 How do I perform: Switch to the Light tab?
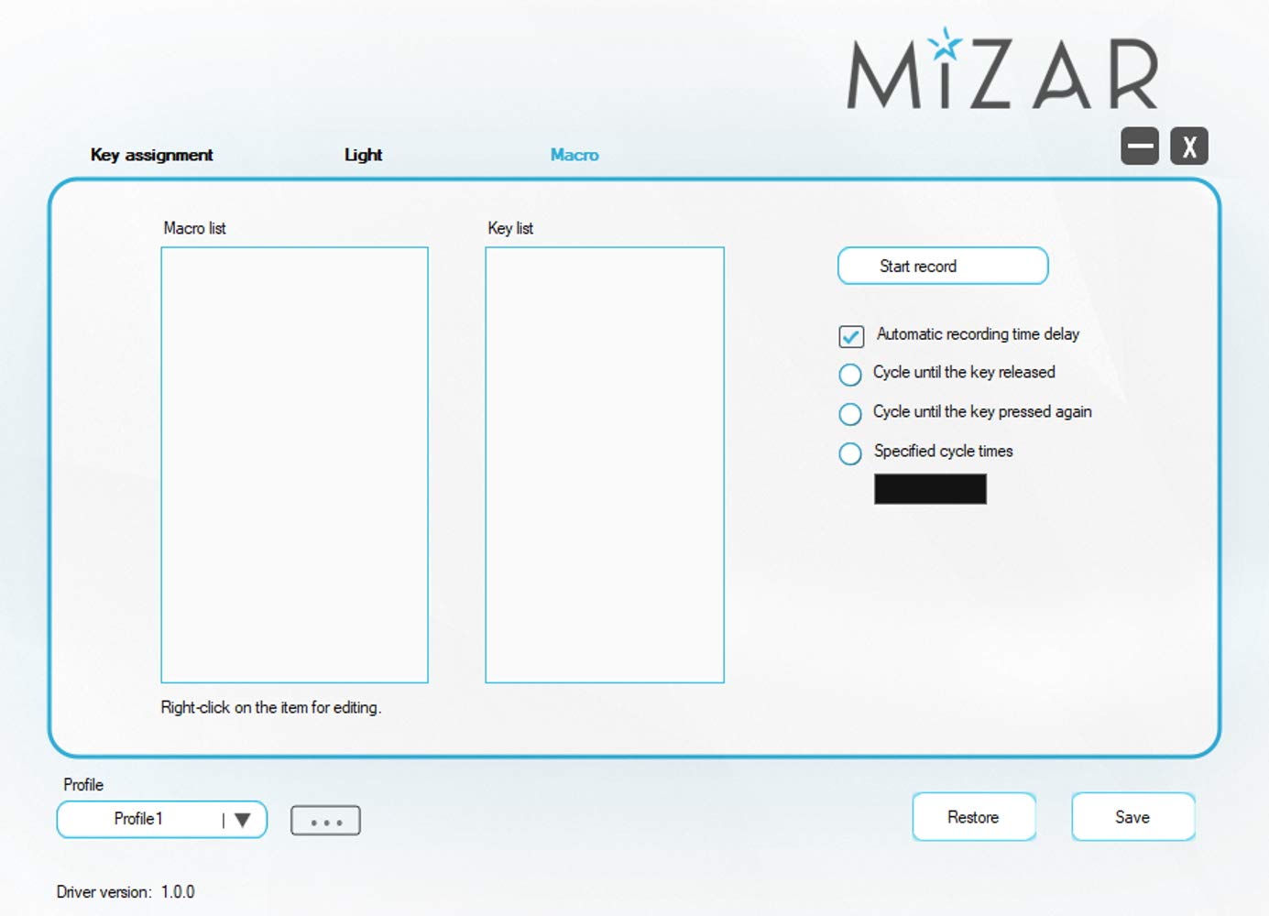click(x=363, y=155)
